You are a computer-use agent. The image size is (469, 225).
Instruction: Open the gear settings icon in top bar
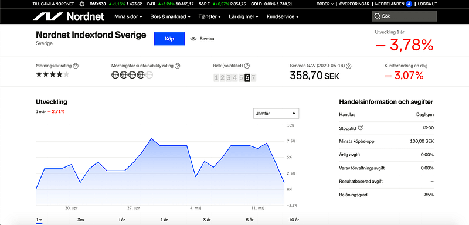81,4
